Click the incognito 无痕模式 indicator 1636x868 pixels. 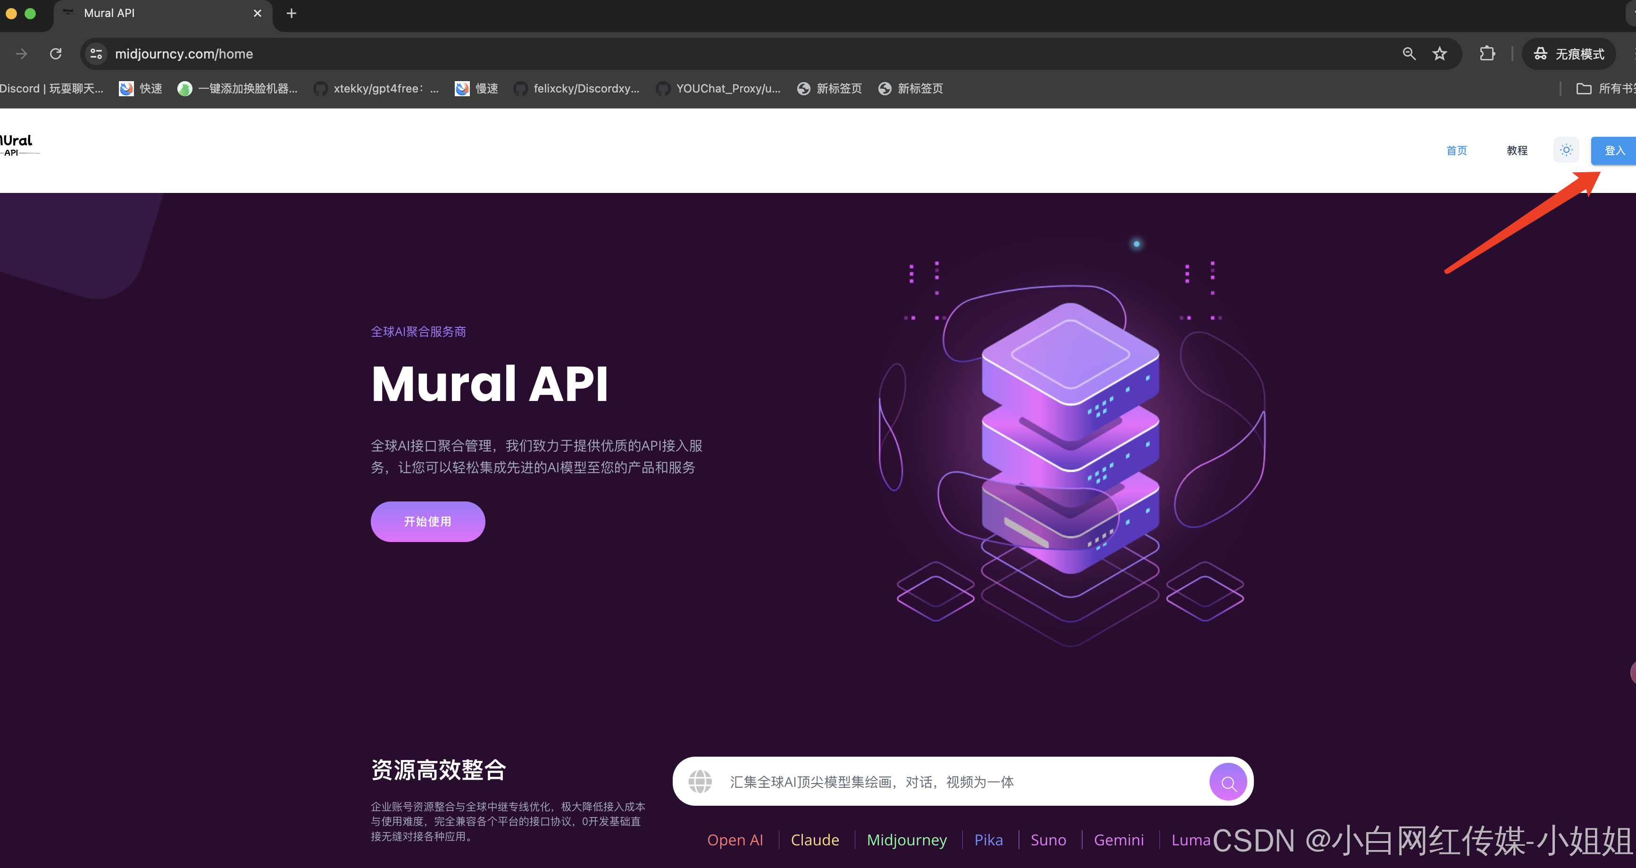tap(1569, 54)
